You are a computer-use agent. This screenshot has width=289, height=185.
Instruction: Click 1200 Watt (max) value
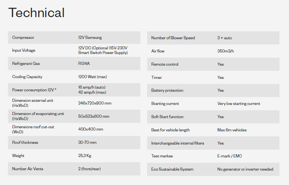click(x=93, y=77)
